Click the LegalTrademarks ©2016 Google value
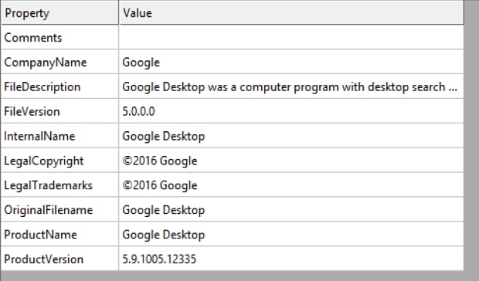This screenshot has height=281, width=479. click(160, 185)
